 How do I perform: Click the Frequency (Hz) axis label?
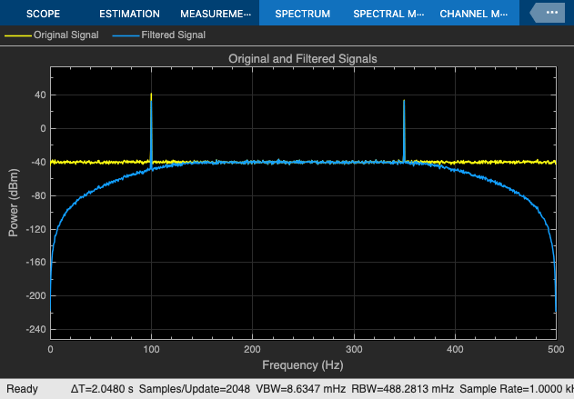(303, 365)
